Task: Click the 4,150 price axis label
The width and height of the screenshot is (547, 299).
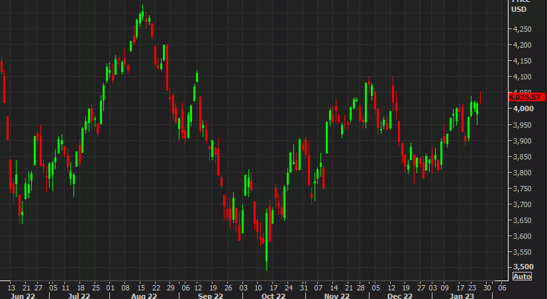Action: pos(522,61)
